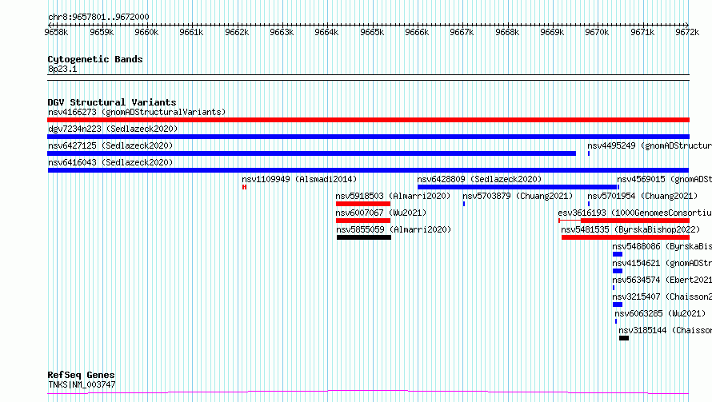Open the nsv5703879 (Chuang2021) label
The width and height of the screenshot is (712, 402).
click(518, 196)
